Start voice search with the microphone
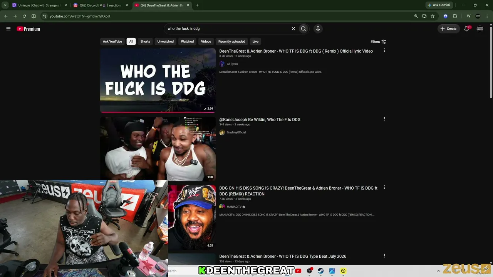 pyautogui.click(x=318, y=28)
